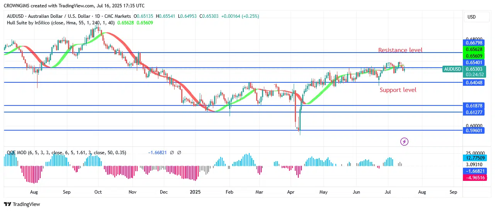Click the green 0.65628 Hull price label
Viewport: 495px width, 211px height.
point(474,49)
